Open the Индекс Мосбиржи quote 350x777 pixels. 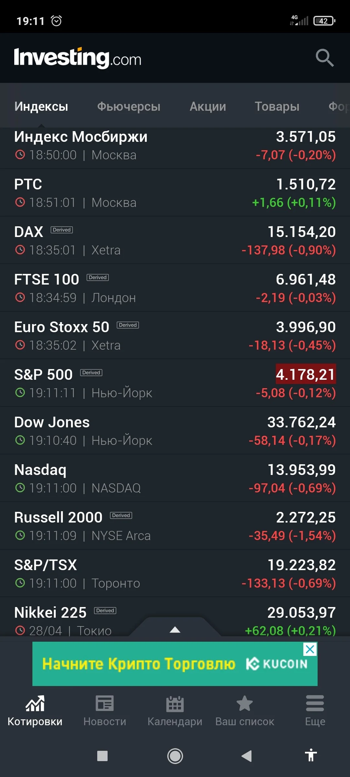(175, 146)
